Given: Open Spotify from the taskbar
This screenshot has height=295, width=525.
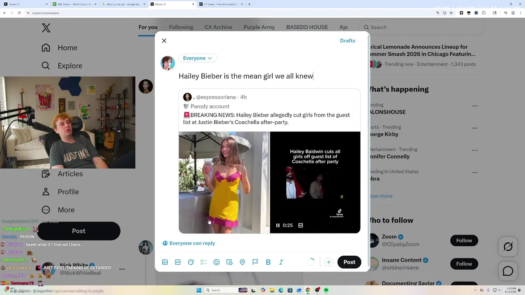Looking at the screenshot, I should pos(326,290).
